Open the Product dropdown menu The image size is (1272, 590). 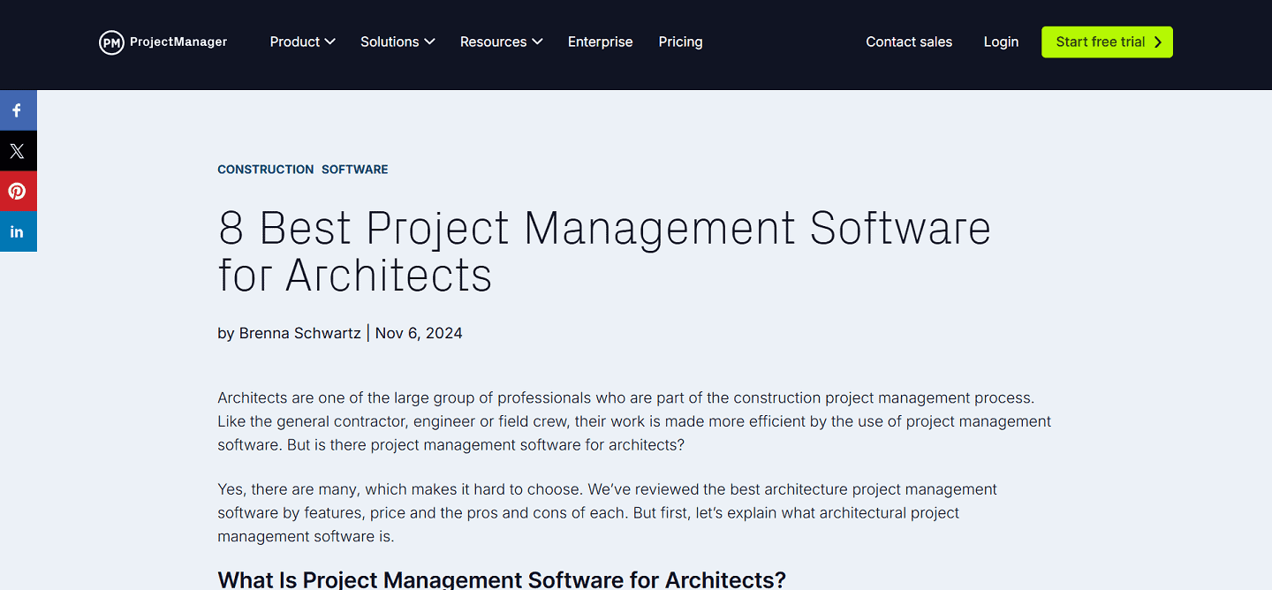pyautogui.click(x=302, y=42)
